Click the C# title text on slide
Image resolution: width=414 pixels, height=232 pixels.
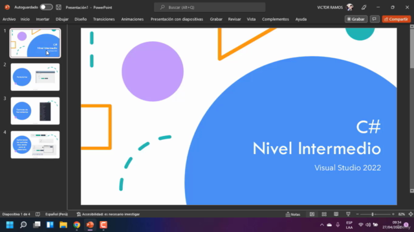tap(368, 127)
